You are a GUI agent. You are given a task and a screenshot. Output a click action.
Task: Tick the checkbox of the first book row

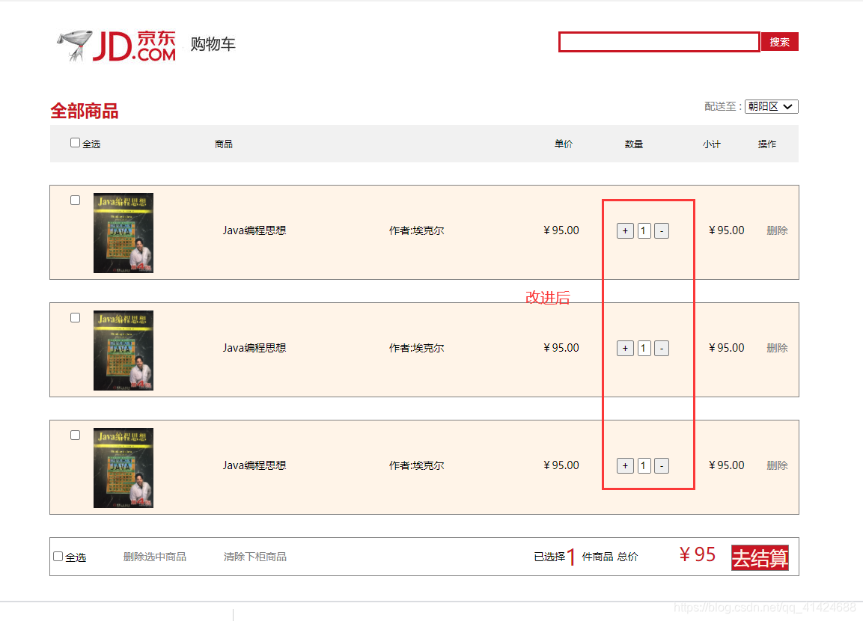coord(76,201)
